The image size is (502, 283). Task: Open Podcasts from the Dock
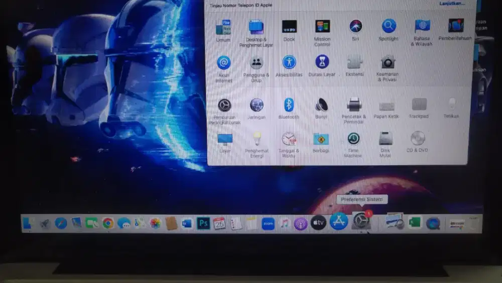pyautogui.click(x=300, y=223)
